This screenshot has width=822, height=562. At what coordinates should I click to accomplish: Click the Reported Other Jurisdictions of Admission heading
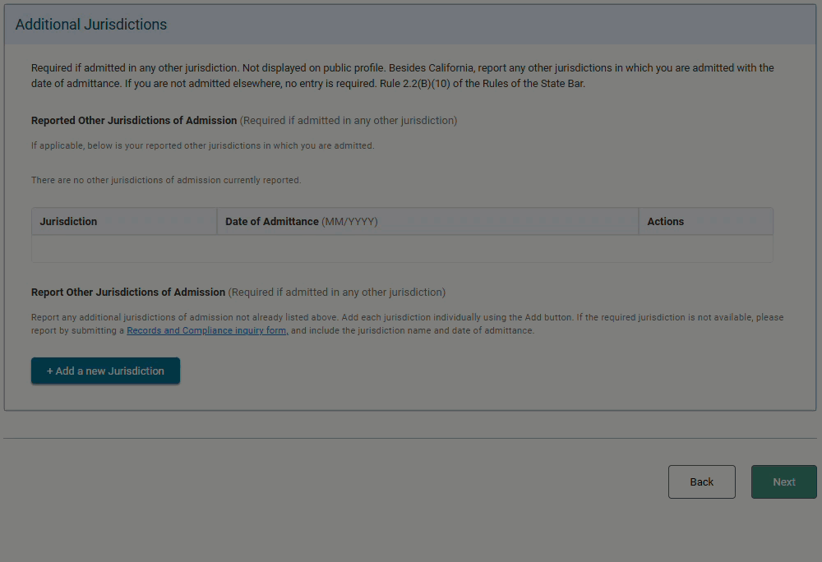tap(134, 121)
